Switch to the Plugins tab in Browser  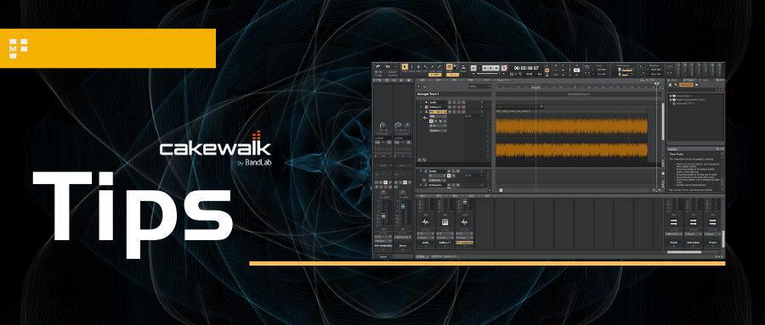point(689,81)
